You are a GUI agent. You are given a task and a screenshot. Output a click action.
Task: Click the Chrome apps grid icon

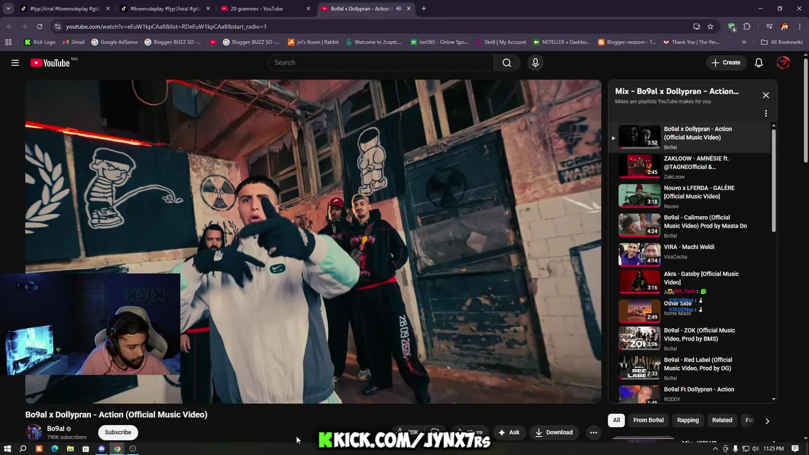point(8,42)
